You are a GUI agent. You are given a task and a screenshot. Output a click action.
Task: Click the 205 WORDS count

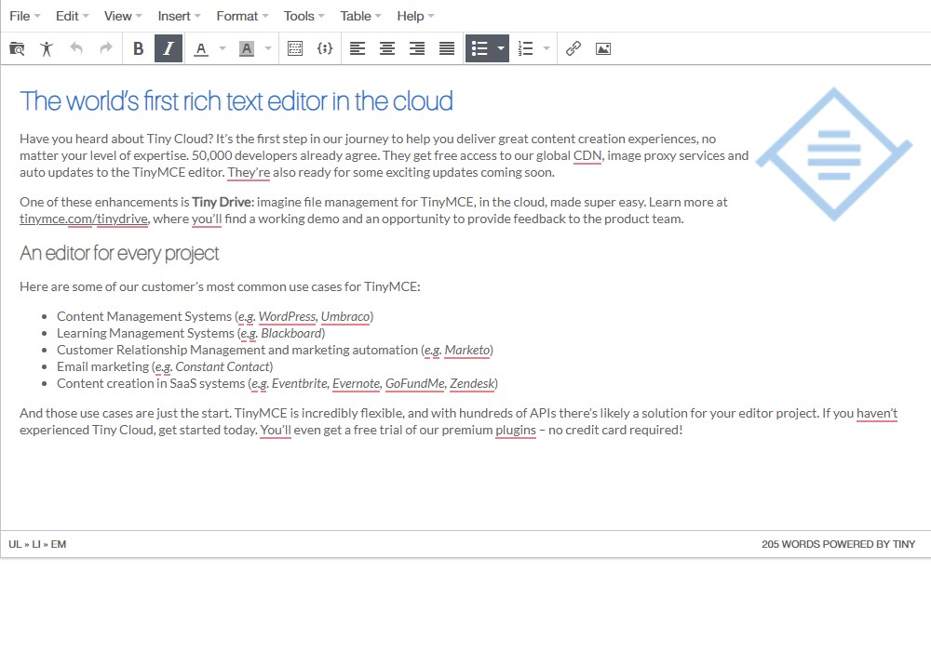790,544
